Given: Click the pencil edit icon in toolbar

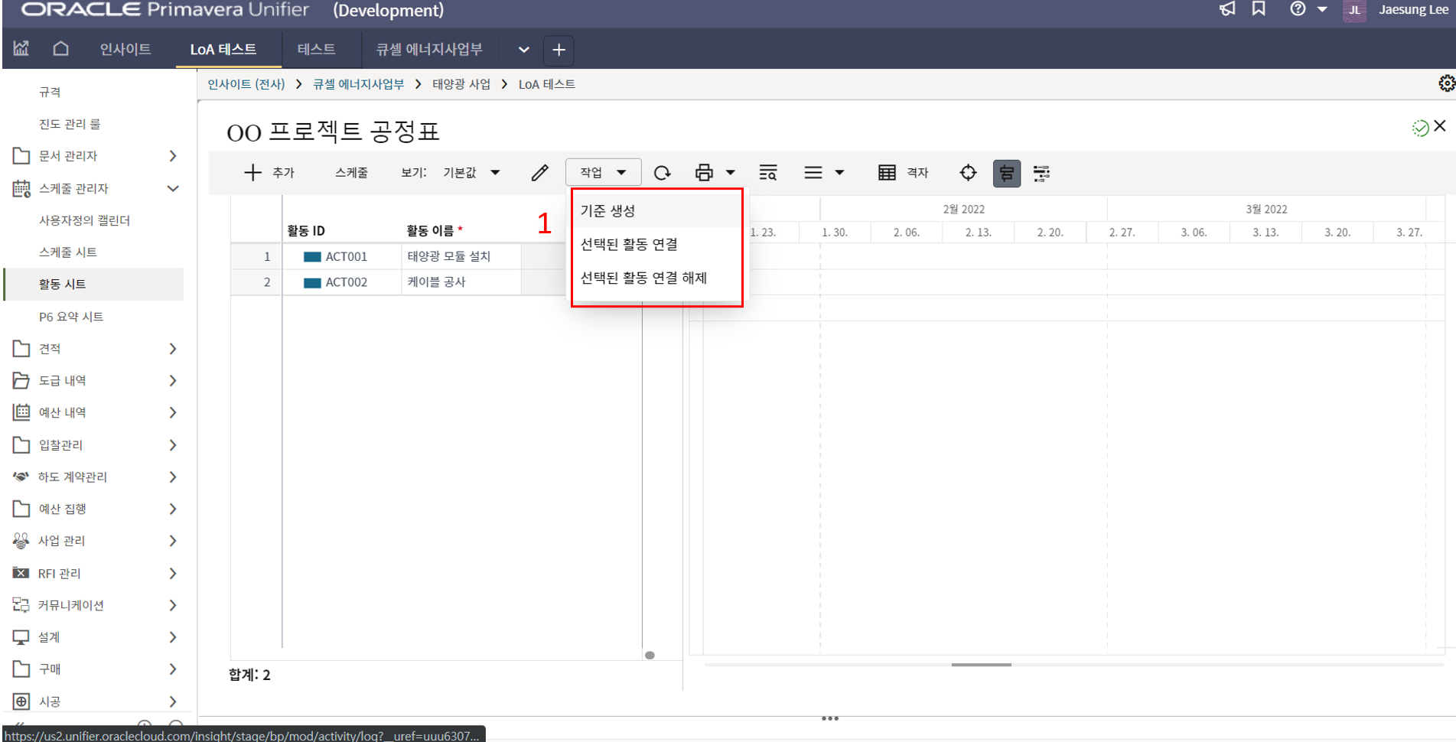Looking at the screenshot, I should [x=539, y=173].
